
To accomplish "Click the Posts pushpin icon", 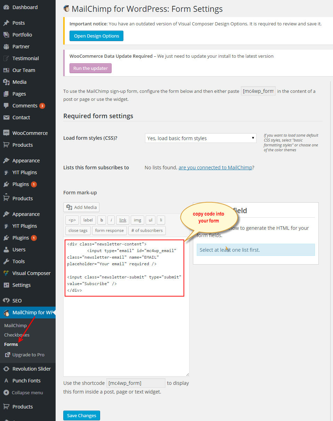I will click(6, 23).
